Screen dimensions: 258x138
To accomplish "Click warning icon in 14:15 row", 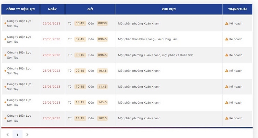I will [x=227, y=118].
